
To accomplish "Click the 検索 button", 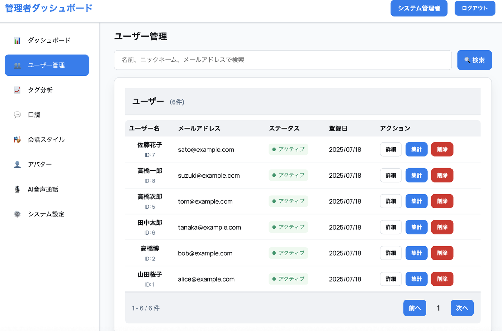I will (474, 60).
